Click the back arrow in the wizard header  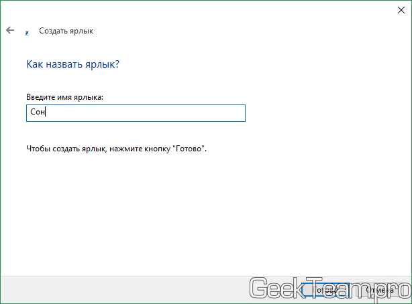(10, 31)
